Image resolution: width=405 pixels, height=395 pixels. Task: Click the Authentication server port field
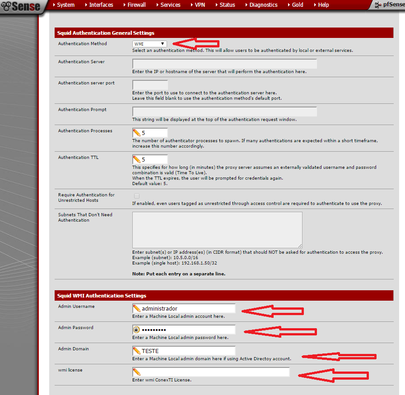pos(150,85)
